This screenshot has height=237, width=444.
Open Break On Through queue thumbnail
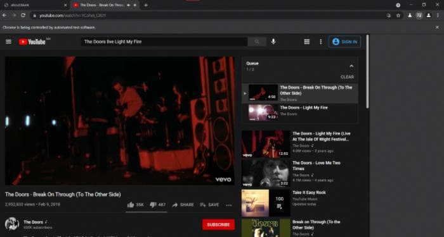[263, 92]
